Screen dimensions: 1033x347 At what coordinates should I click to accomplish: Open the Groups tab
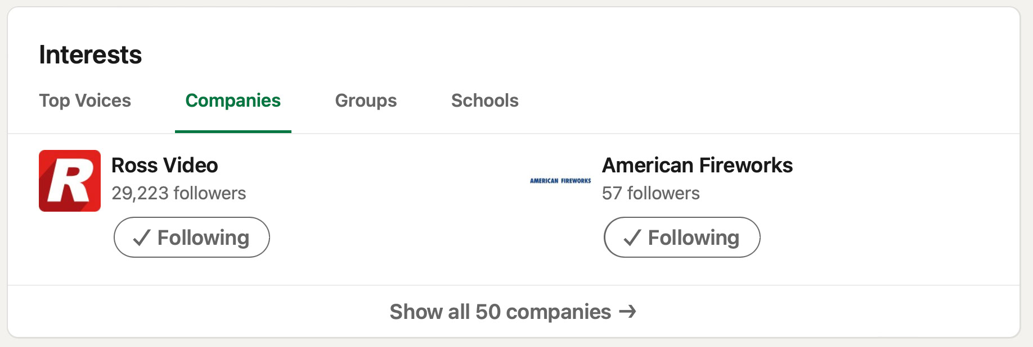point(366,101)
